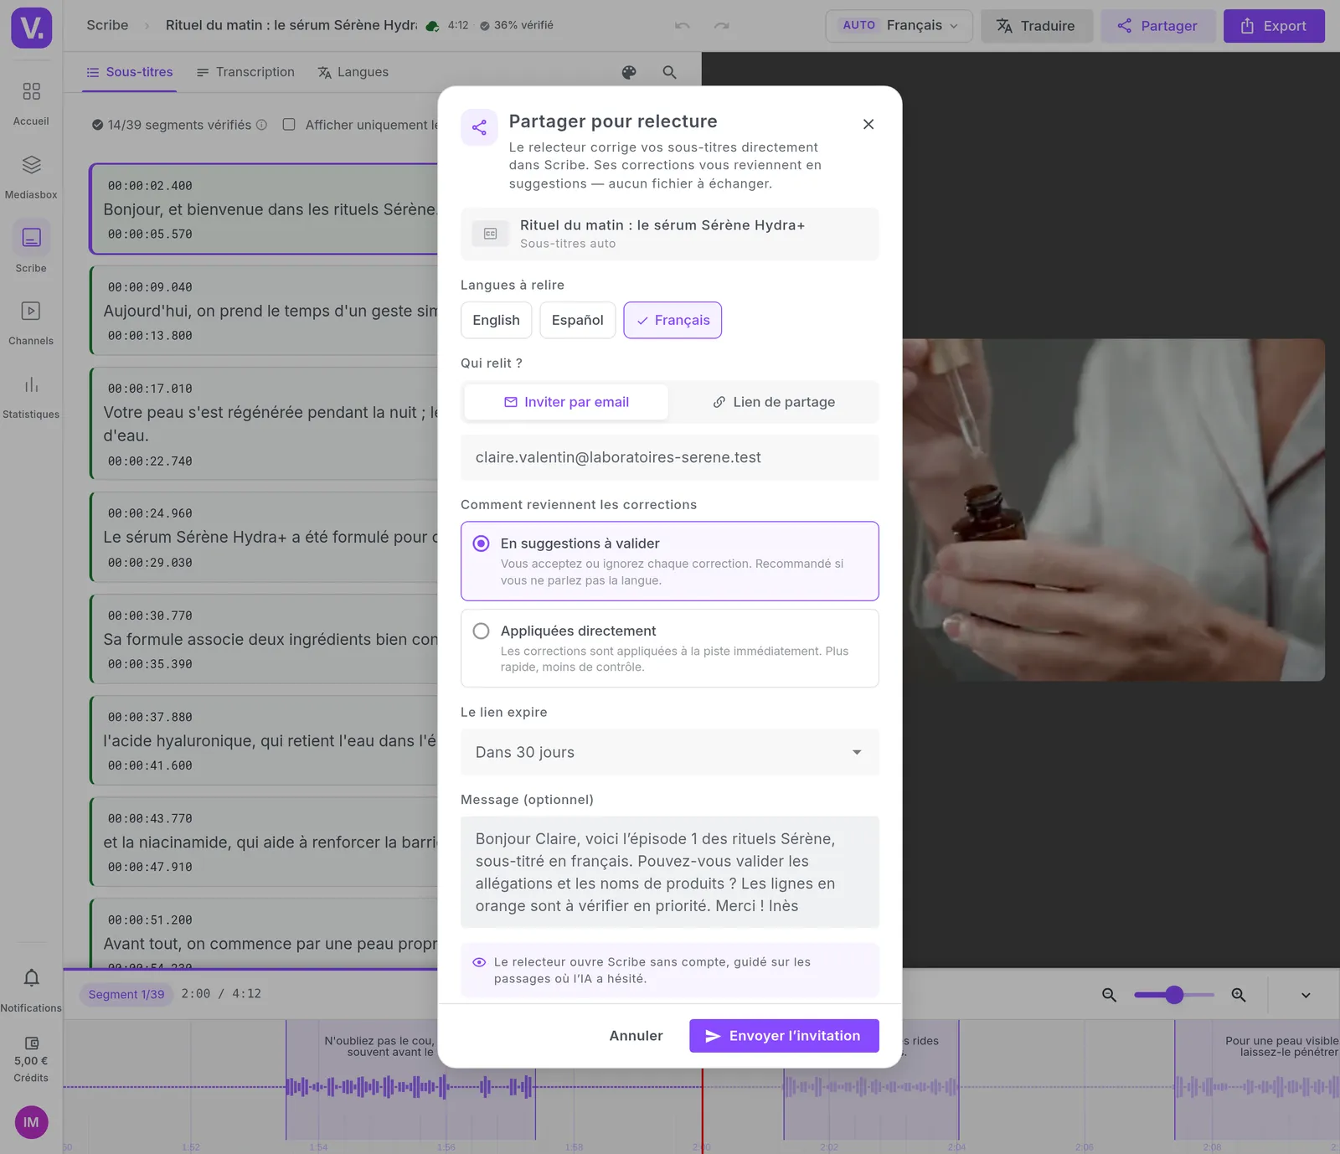Click the Export button

(x=1274, y=26)
